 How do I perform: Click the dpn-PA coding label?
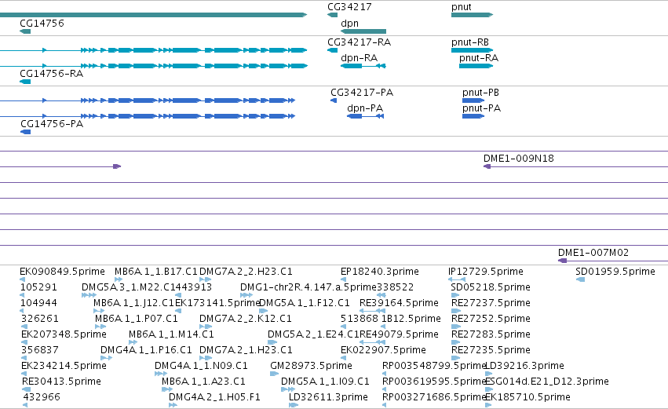[x=365, y=108]
